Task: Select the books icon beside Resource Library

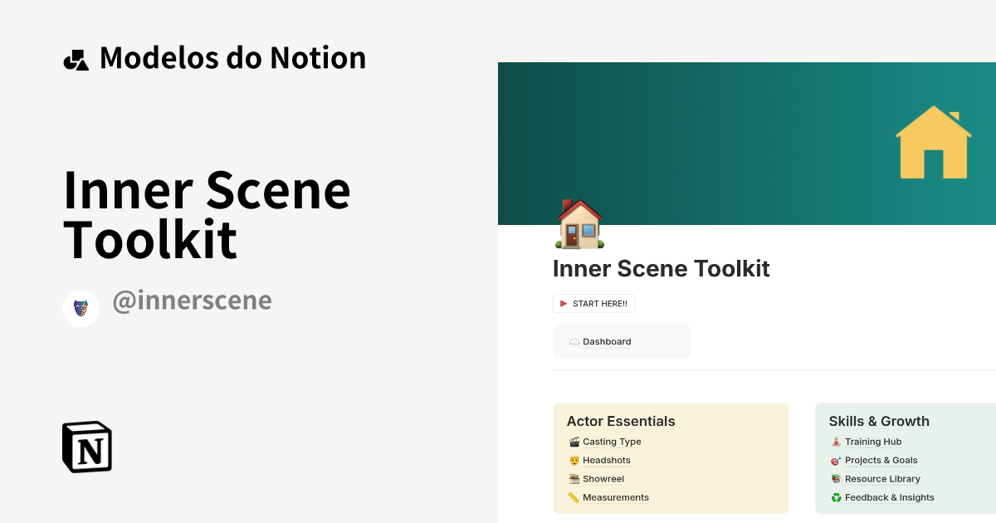Action: [835, 479]
